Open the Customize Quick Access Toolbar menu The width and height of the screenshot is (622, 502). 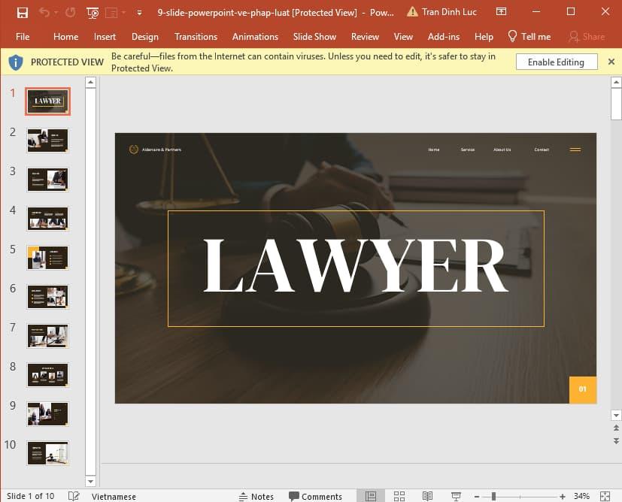(139, 13)
